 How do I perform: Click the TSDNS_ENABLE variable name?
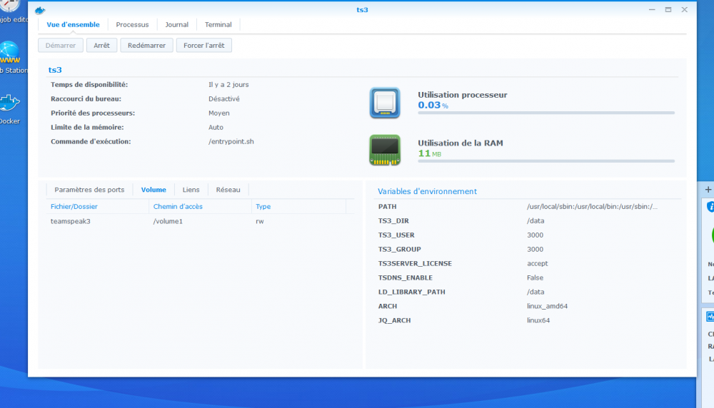[x=406, y=277]
